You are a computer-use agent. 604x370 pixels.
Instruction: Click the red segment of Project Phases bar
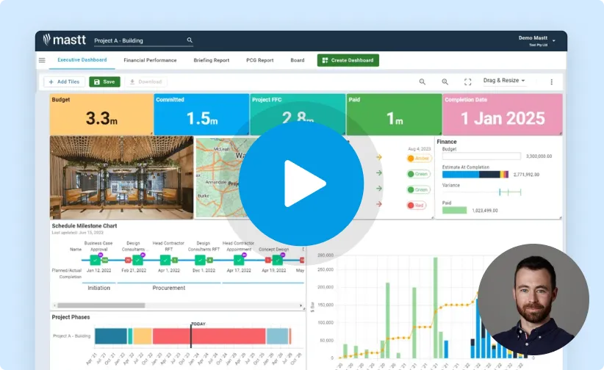209,336
